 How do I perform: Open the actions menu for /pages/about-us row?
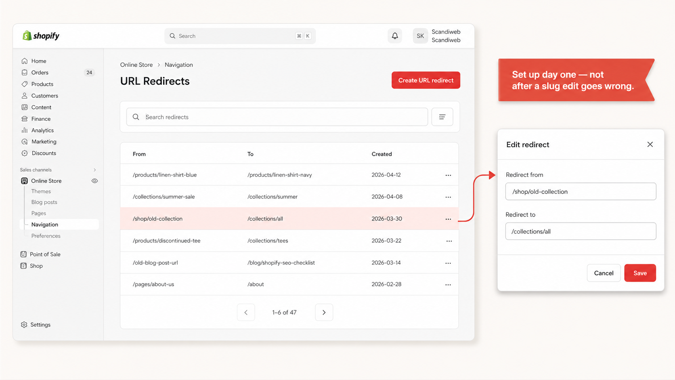[x=448, y=284]
